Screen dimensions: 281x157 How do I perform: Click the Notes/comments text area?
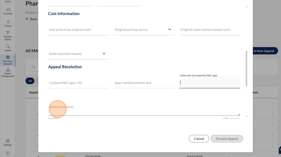tap(144, 109)
